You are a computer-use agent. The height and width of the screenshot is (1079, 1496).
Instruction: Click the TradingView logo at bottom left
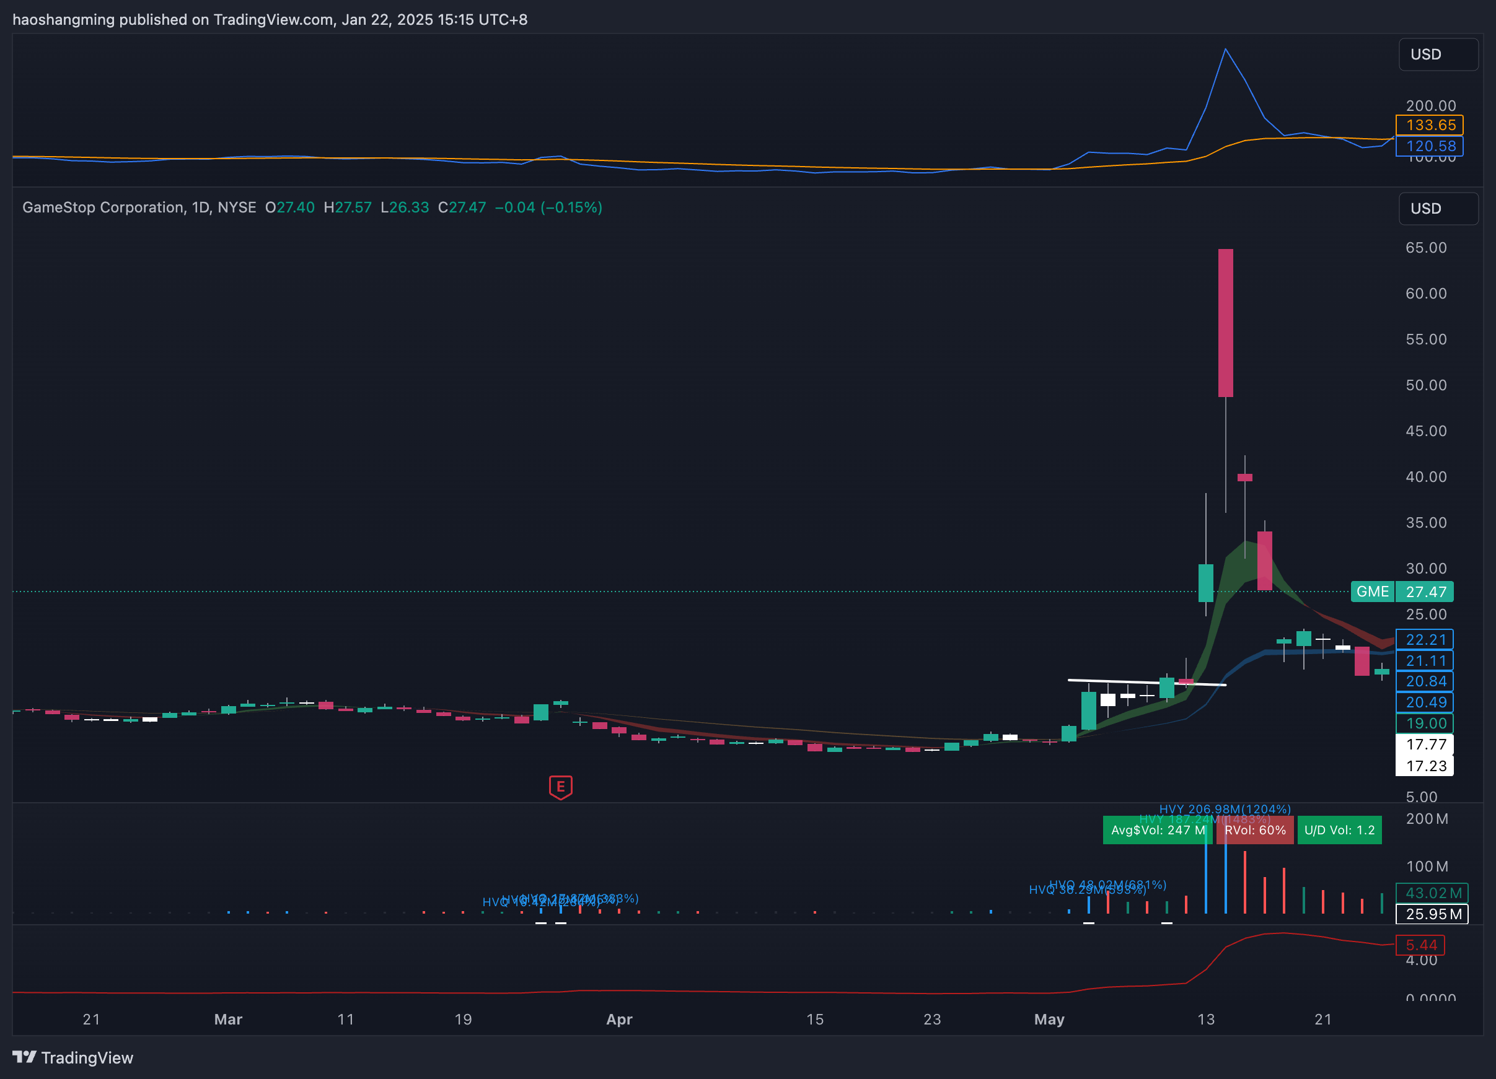click(x=73, y=1057)
